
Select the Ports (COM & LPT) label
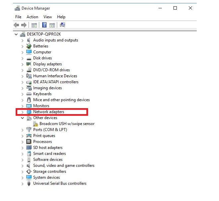(50, 130)
